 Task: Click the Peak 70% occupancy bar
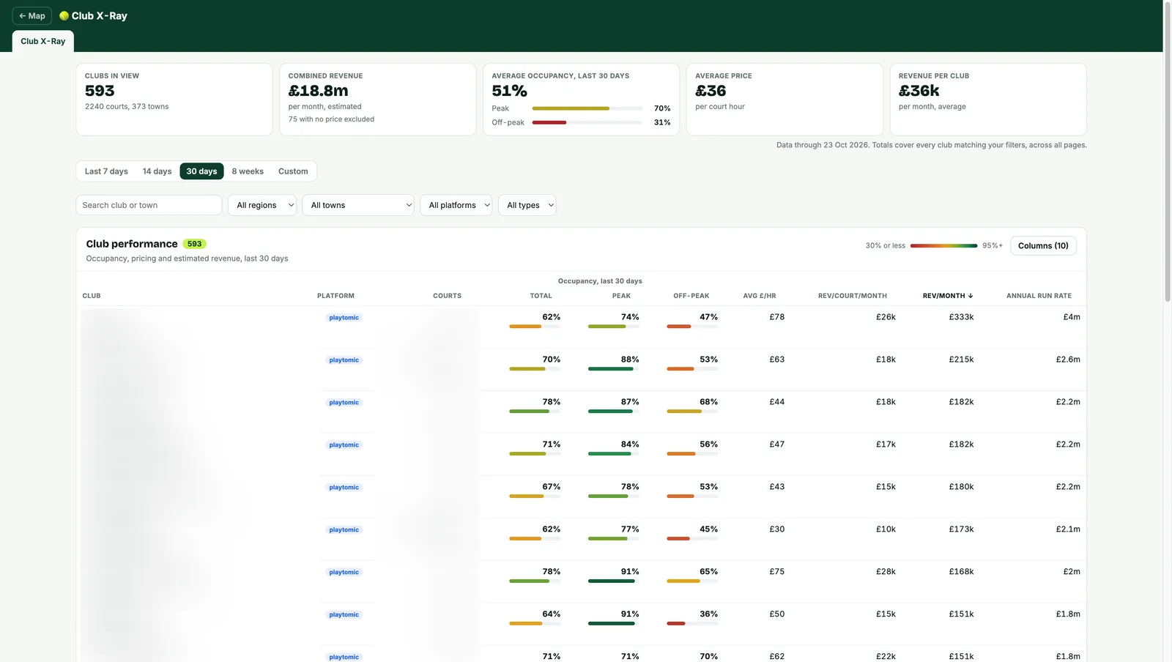(587, 108)
